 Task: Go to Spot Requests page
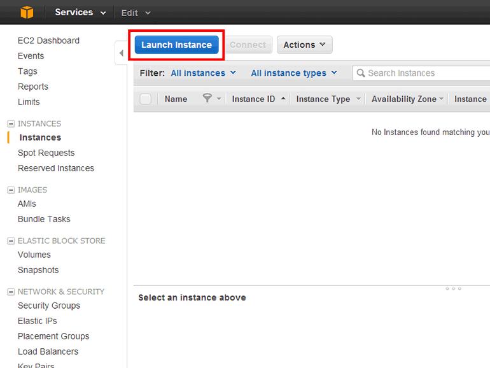[46, 153]
